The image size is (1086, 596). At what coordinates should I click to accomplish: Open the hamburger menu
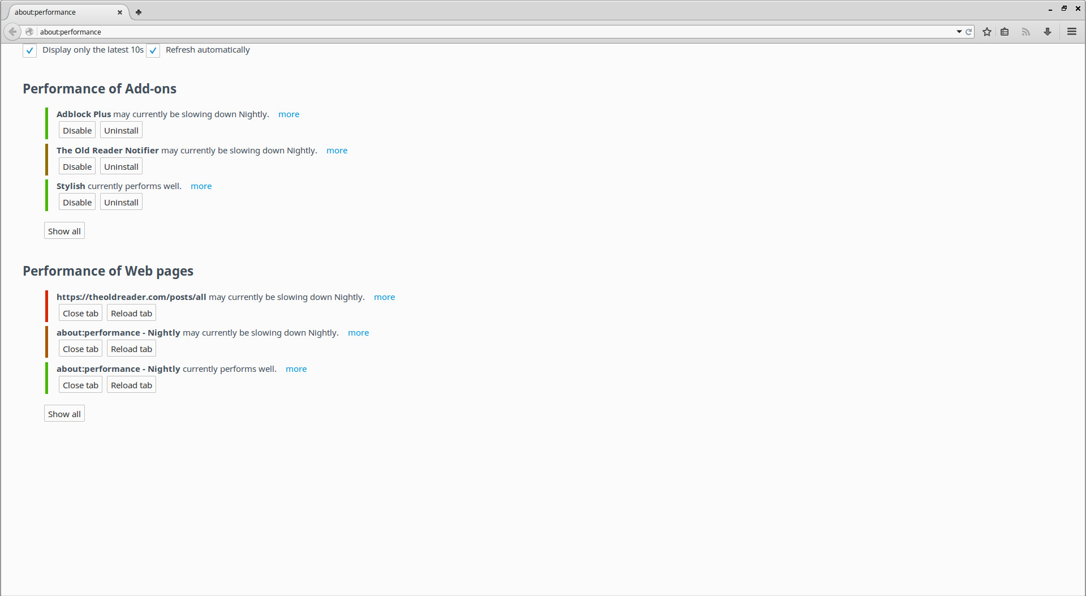point(1072,32)
